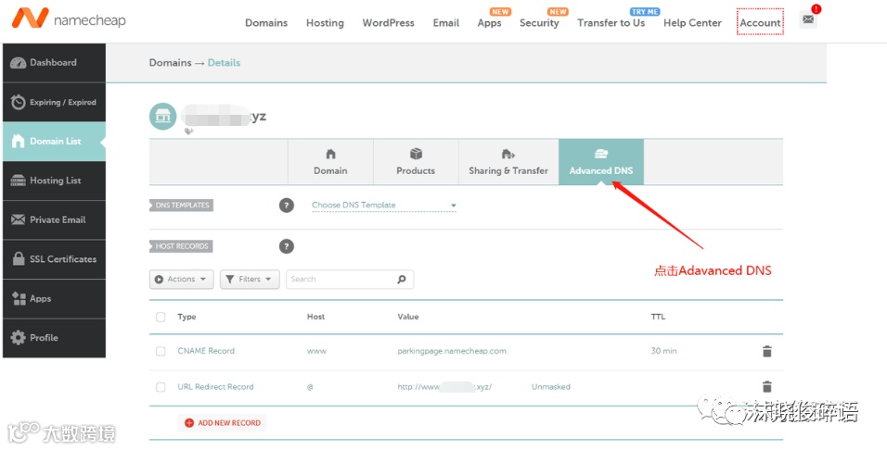This screenshot has height=450, width=887.
Task: Click the Hosting List server icon
Action: click(x=19, y=181)
